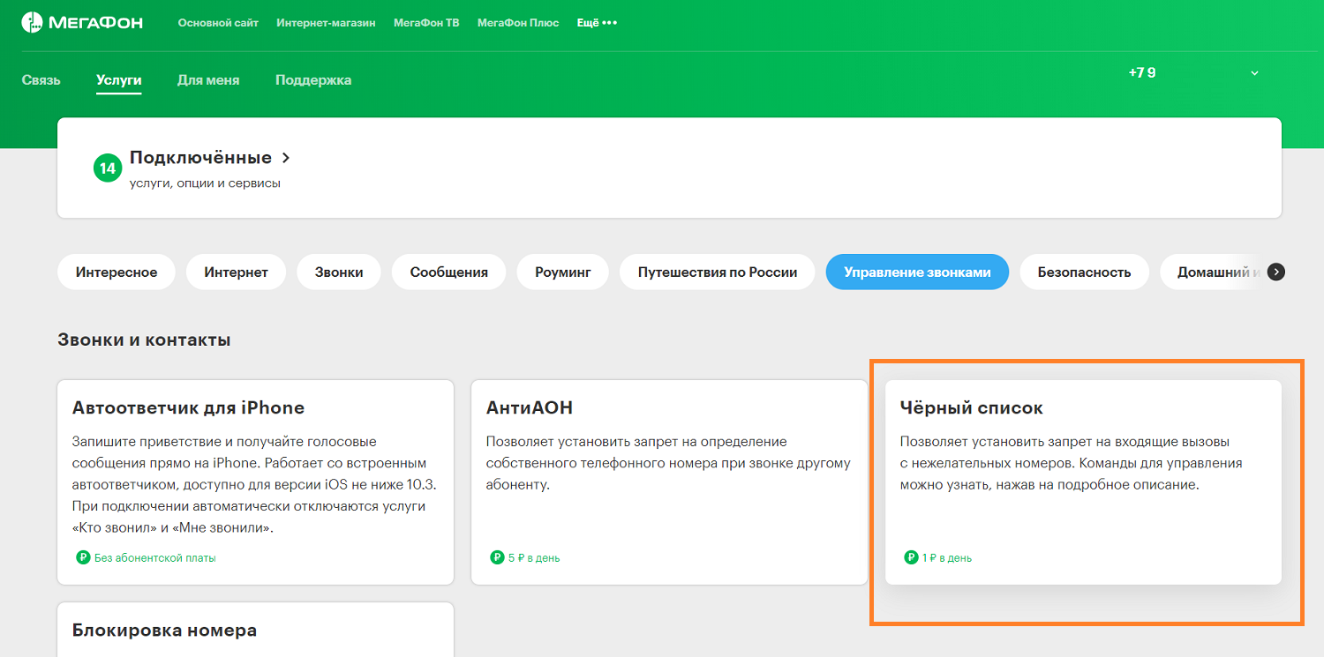This screenshot has height=657, width=1324.
Task: Expand the account phone number dropdown
Action: [1254, 73]
